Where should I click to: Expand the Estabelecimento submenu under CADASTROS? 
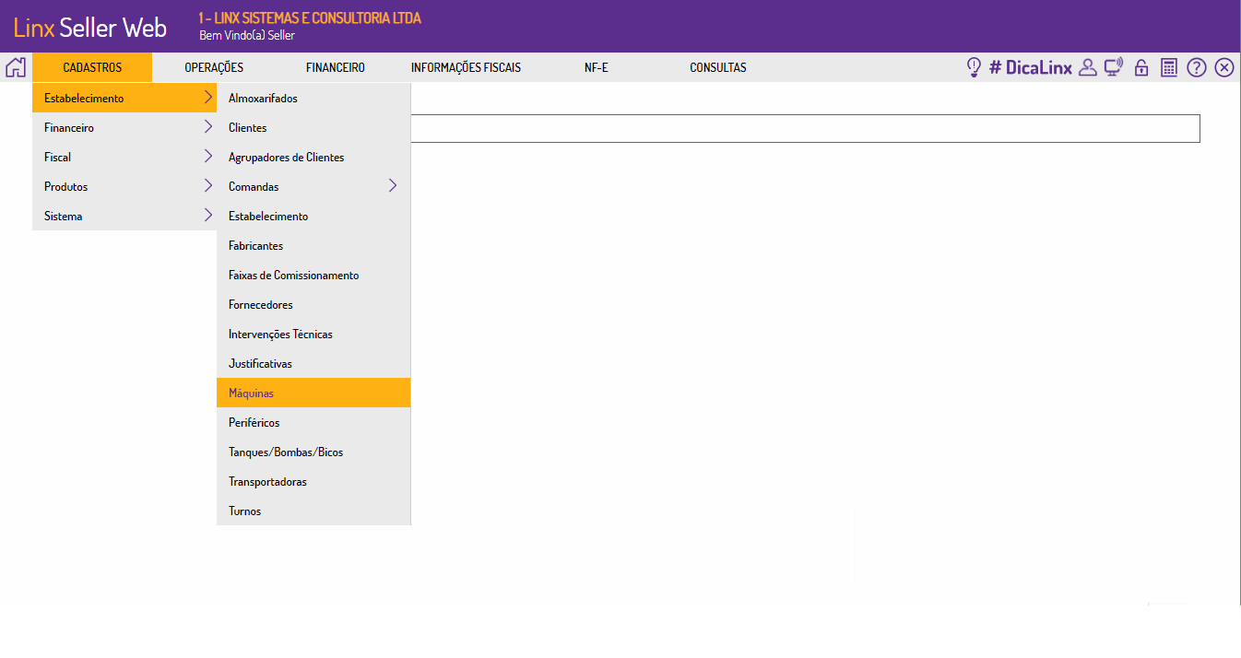coord(124,98)
